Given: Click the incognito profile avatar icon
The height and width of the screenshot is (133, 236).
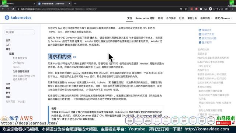Looking at the screenshot, I should tap(211, 9).
